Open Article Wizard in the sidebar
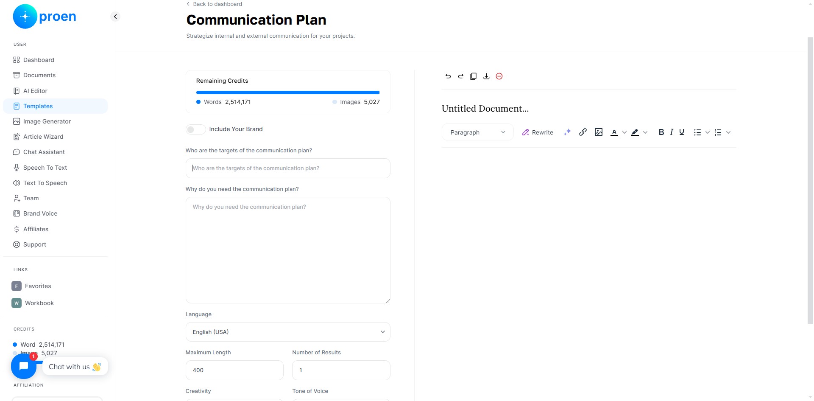Image resolution: width=814 pixels, height=401 pixels. (x=55, y=137)
